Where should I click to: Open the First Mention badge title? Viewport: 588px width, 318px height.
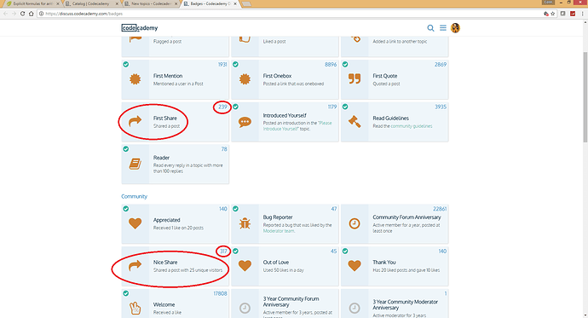(x=168, y=76)
